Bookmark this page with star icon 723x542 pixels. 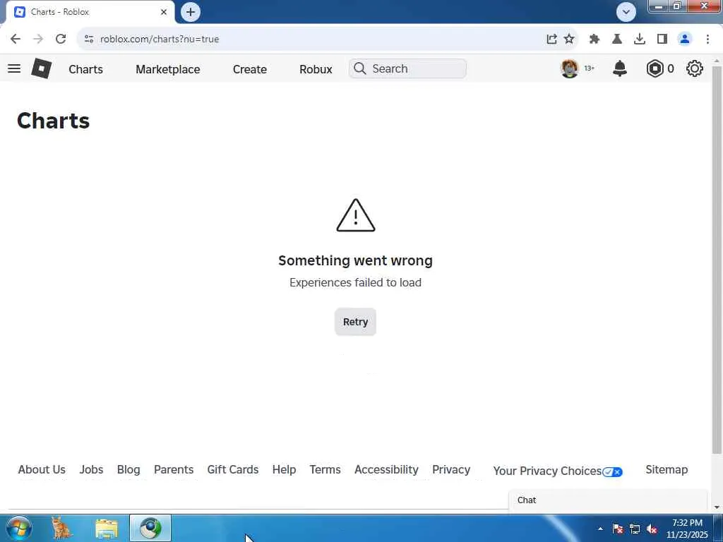click(x=569, y=39)
